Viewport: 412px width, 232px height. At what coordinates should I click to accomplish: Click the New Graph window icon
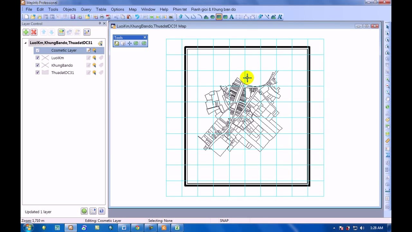coord(158,17)
